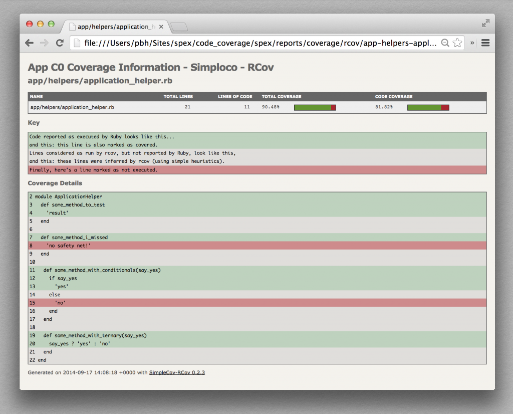513x414 pixels.
Task: Click code line 4 'result'
Action: pyautogui.click(x=257, y=213)
